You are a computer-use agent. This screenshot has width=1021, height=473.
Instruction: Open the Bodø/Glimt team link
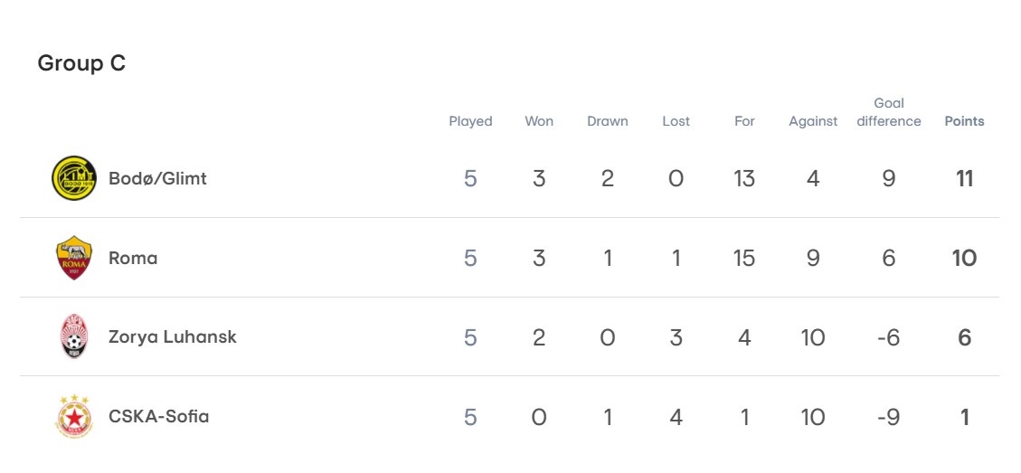click(x=157, y=178)
